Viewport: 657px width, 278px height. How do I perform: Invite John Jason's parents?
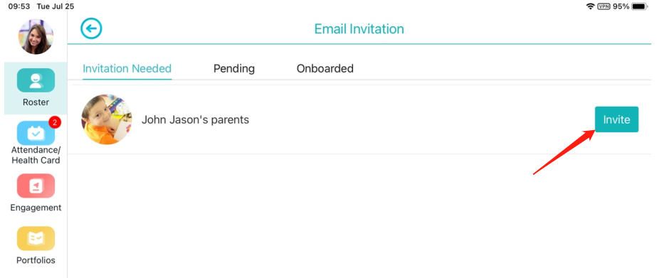(x=616, y=119)
